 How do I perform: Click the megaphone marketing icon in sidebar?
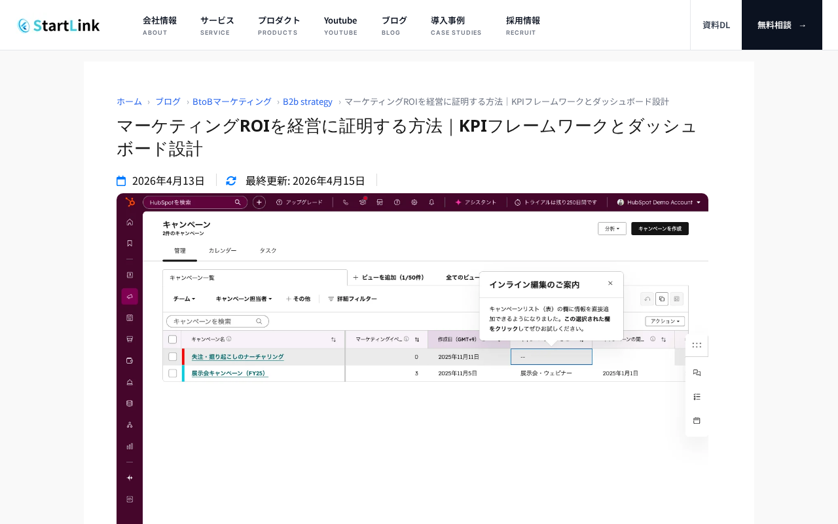(x=130, y=297)
